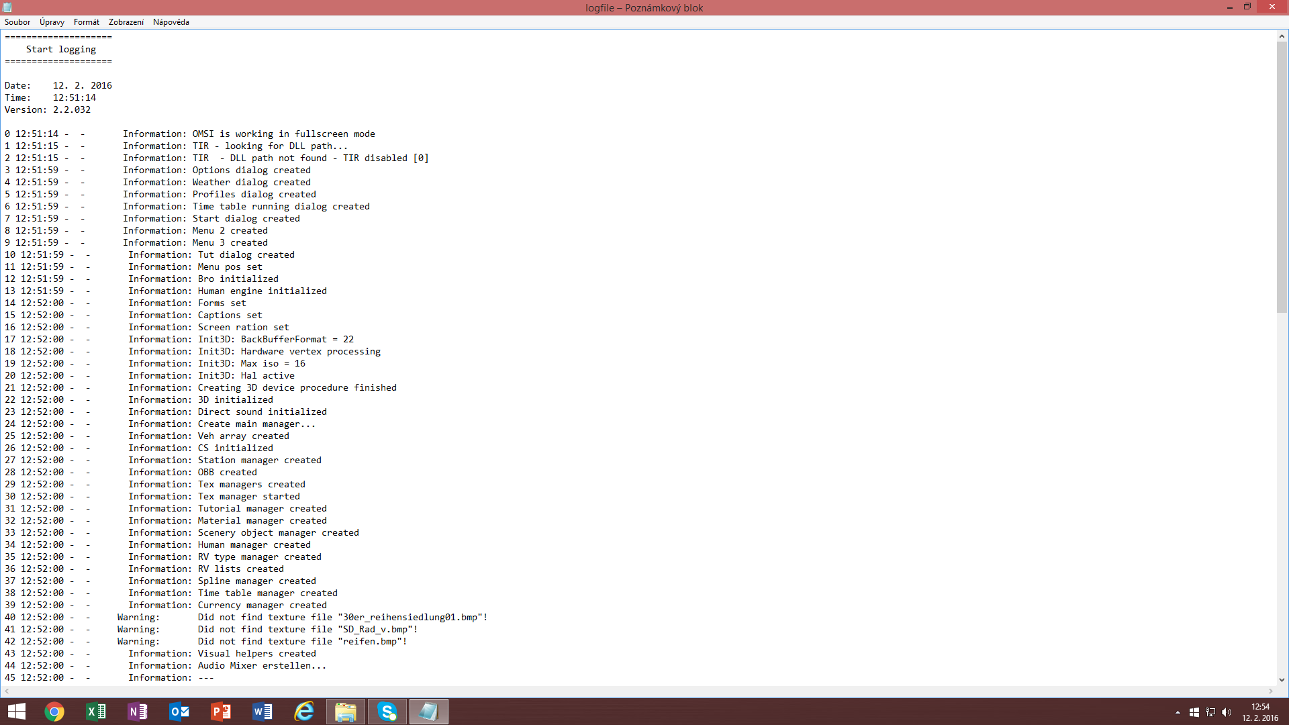1289x725 pixels.
Task: Click the Notepad taskbar button
Action: pos(429,712)
